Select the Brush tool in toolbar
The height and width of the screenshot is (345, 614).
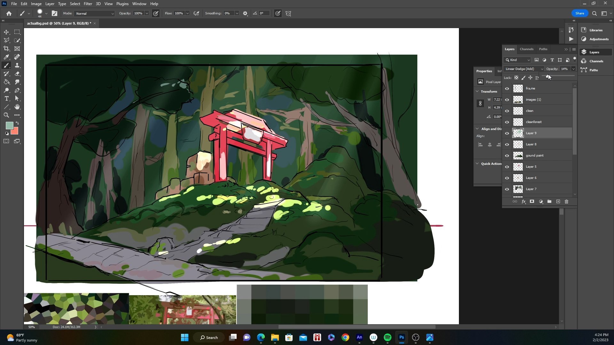(x=6, y=65)
